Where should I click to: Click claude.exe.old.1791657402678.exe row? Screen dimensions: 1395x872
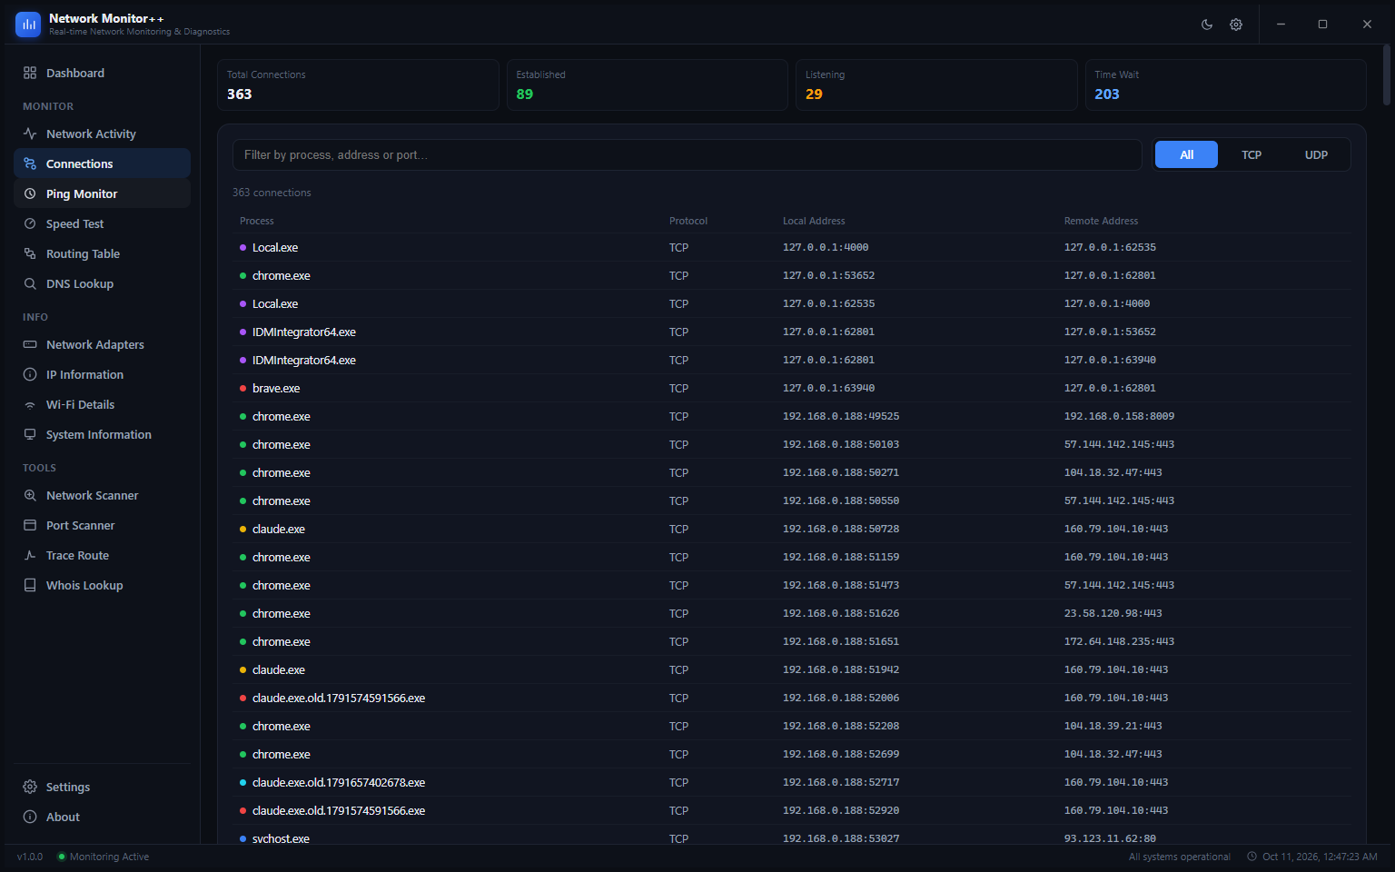(792, 782)
